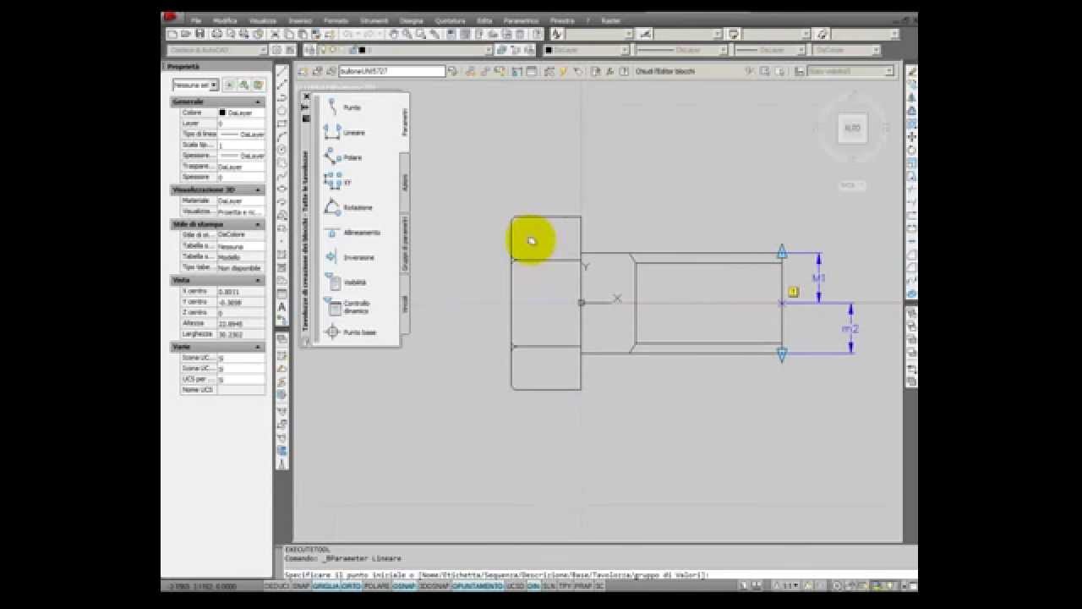The height and width of the screenshot is (609, 1082).
Task: Toggle DIN dynamic input in status bar
Action: (533, 585)
